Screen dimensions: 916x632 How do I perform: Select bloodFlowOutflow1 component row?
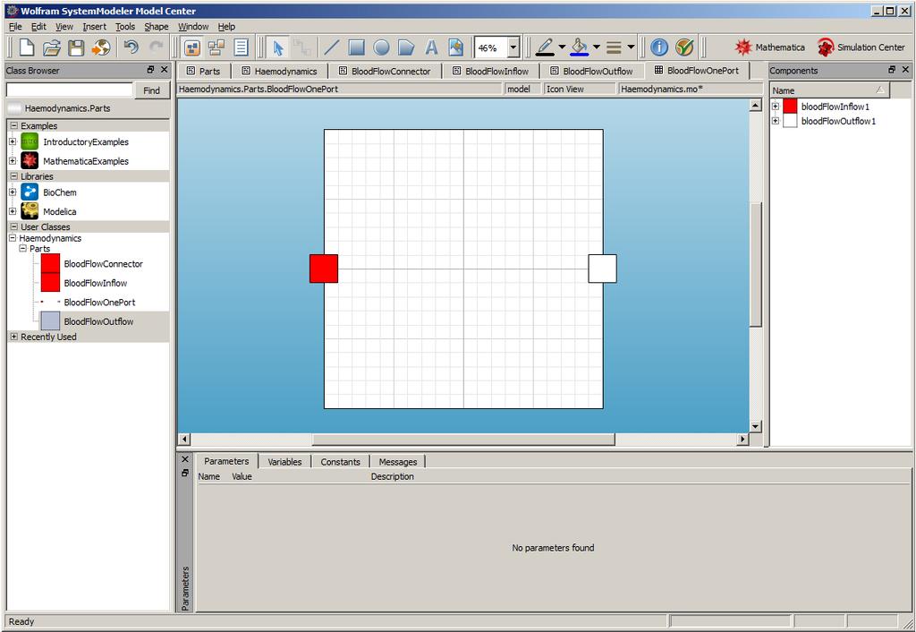838,121
